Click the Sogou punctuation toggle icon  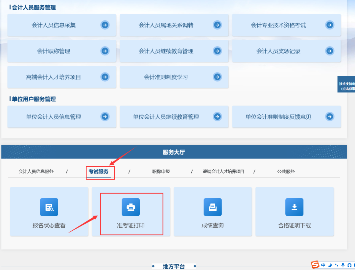tap(337, 265)
